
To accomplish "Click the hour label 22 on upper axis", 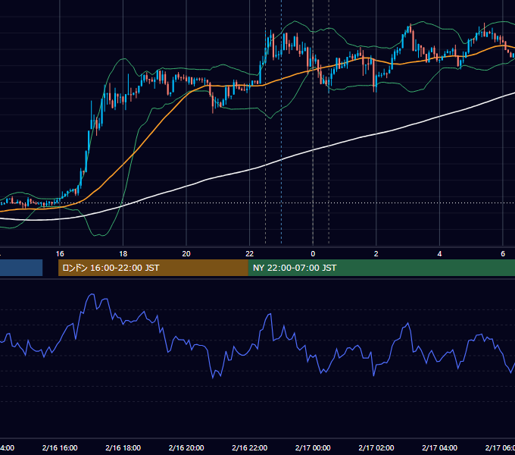I will pyautogui.click(x=250, y=254).
